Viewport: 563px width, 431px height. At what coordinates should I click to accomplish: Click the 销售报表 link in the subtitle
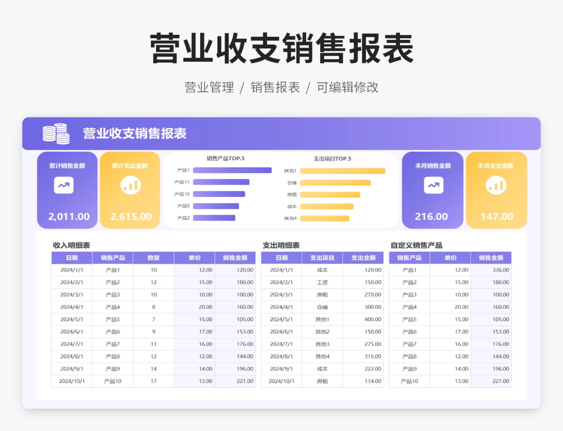click(275, 87)
